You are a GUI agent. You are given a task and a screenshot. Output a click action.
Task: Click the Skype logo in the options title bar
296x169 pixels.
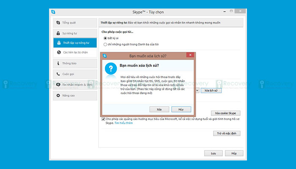pyautogui.click(x=53, y=12)
